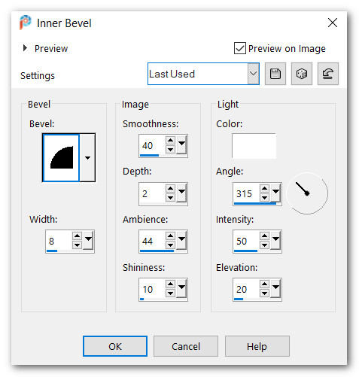The image size is (359, 377).
Task: Randomize parameters with the dice icon
Action: click(x=302, y=74)
